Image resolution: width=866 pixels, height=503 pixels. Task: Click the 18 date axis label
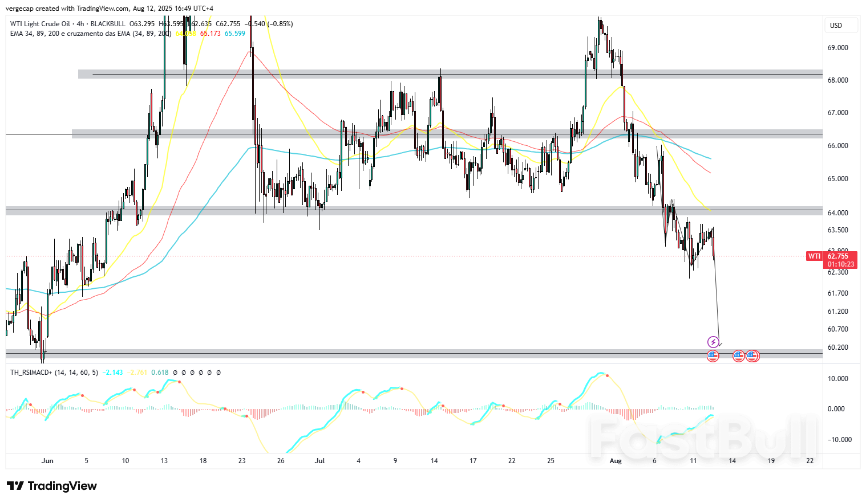tap(203, 461)
